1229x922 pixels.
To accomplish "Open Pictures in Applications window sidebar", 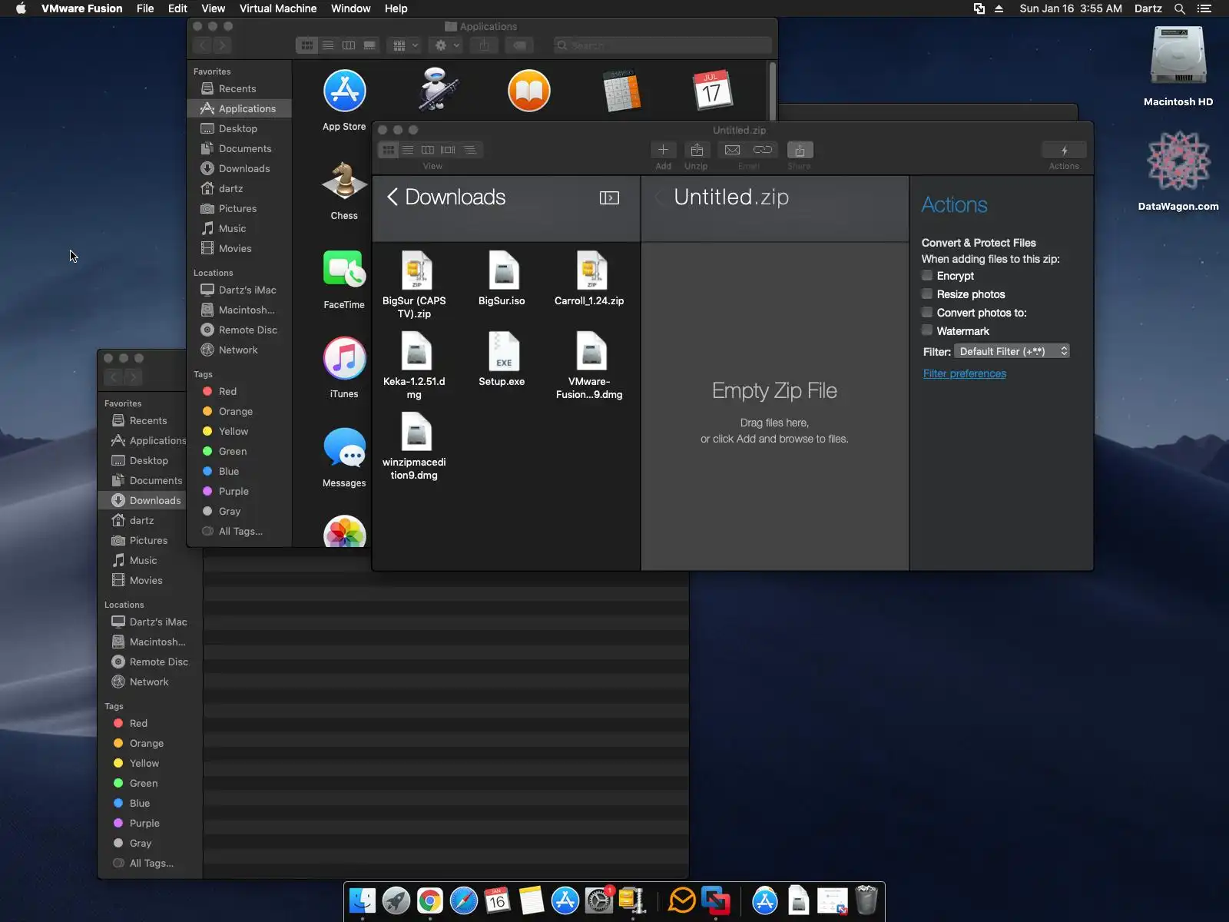I will [239, 208].
